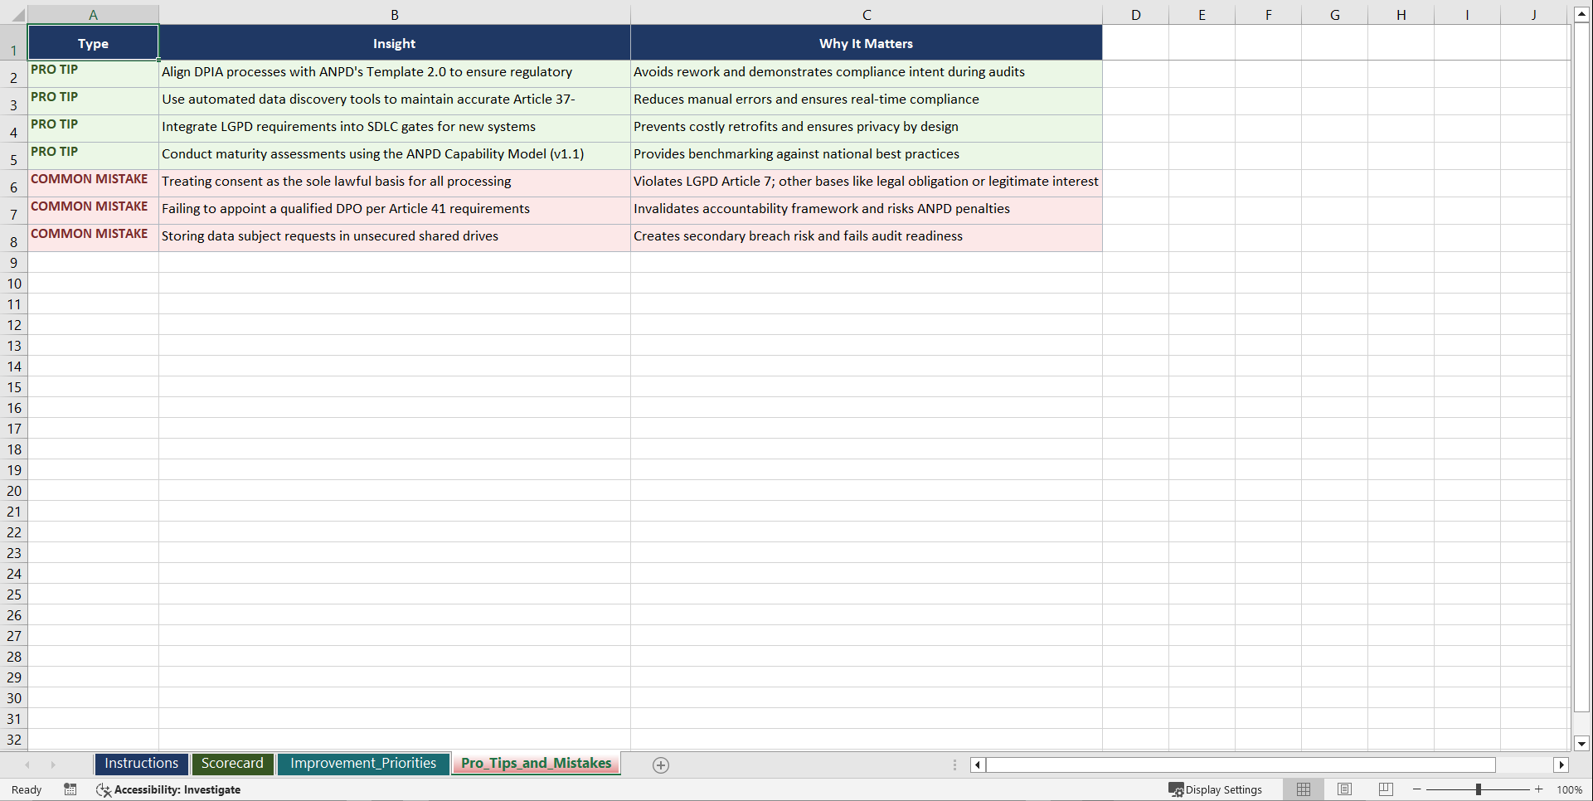The height and width of the screenshot is (801, 1593).
Task: Zoom in using the plus icon
Action: (x=1539, y=789)
